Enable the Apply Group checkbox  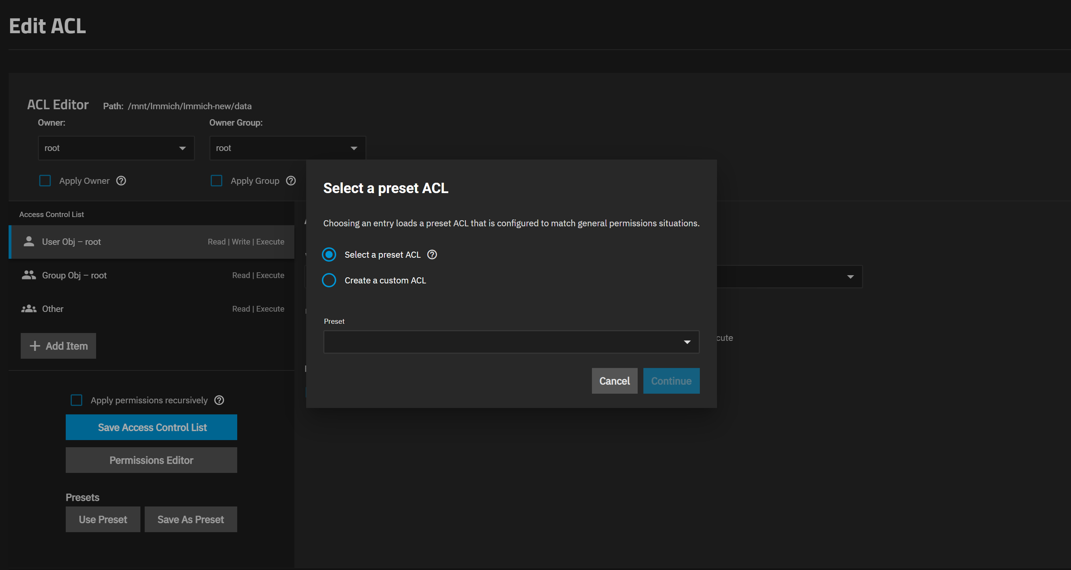click(216, 181)
